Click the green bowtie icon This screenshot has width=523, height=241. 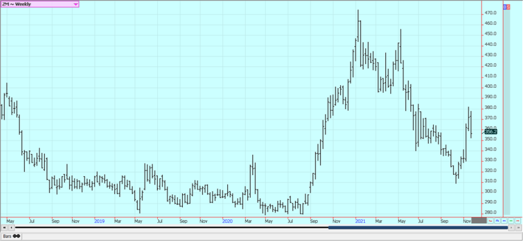tap(511, 221)
